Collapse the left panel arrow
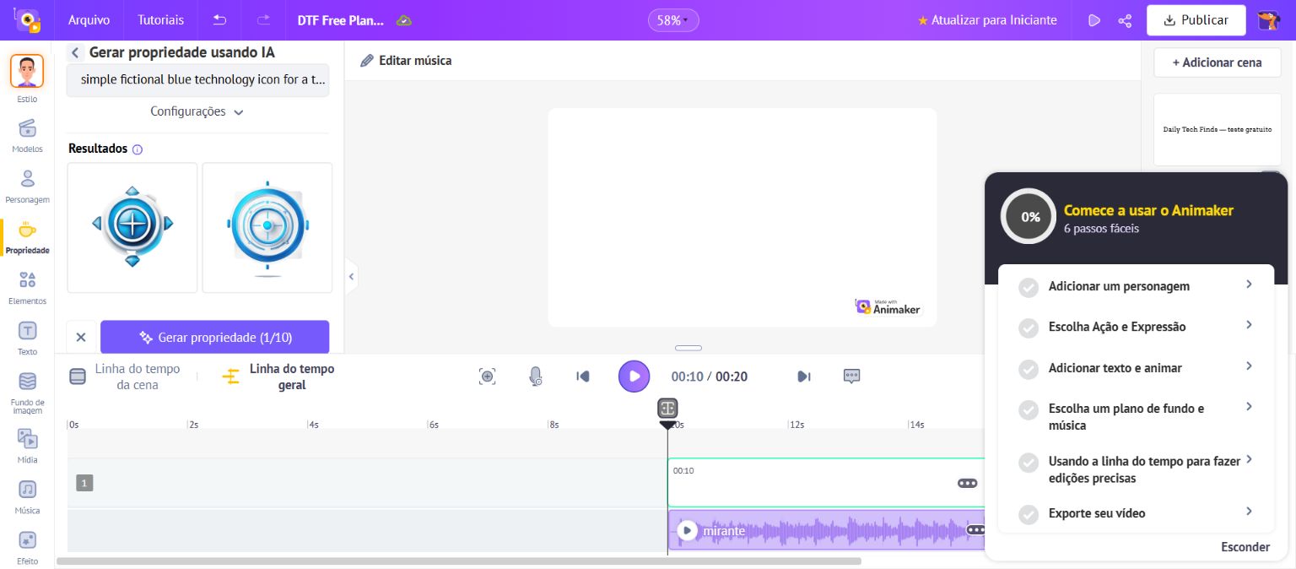 (x=352, y=276)
